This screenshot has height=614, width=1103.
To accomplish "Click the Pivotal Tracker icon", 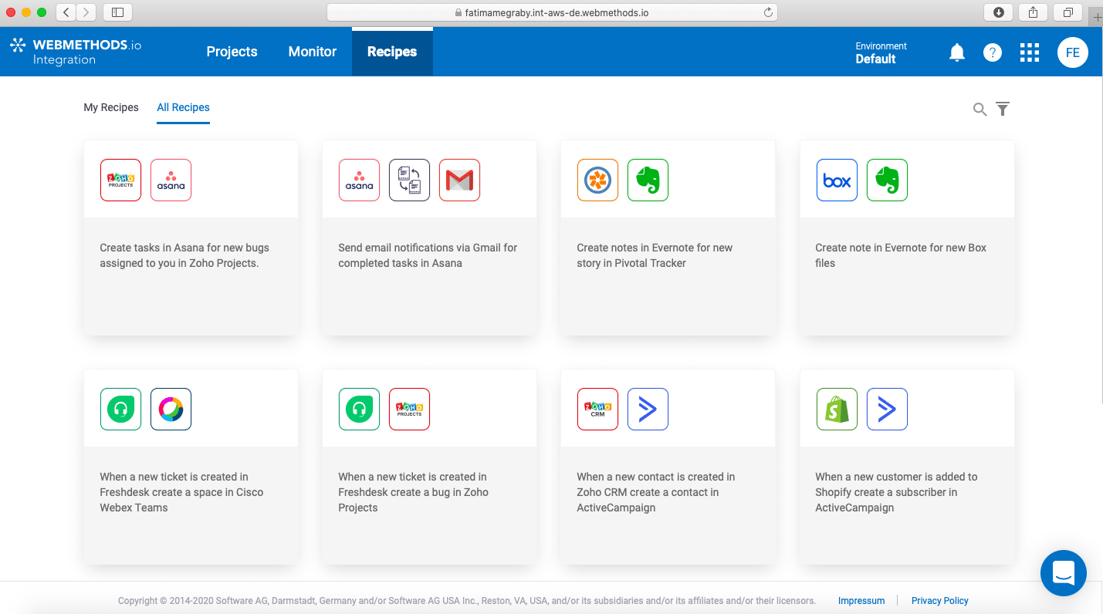I will 597,180.
